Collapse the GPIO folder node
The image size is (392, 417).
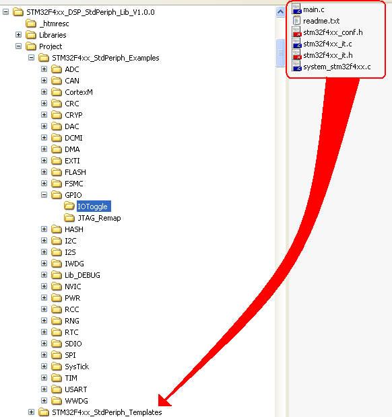44,195
